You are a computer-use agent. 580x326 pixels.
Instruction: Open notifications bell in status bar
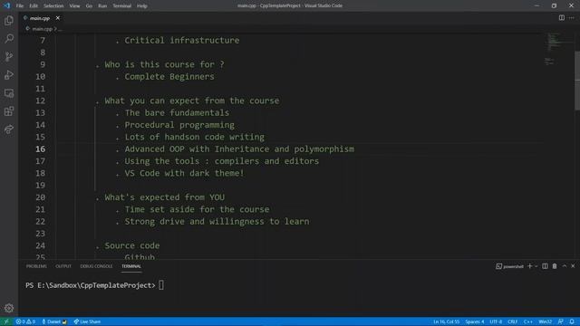(572, 321)
